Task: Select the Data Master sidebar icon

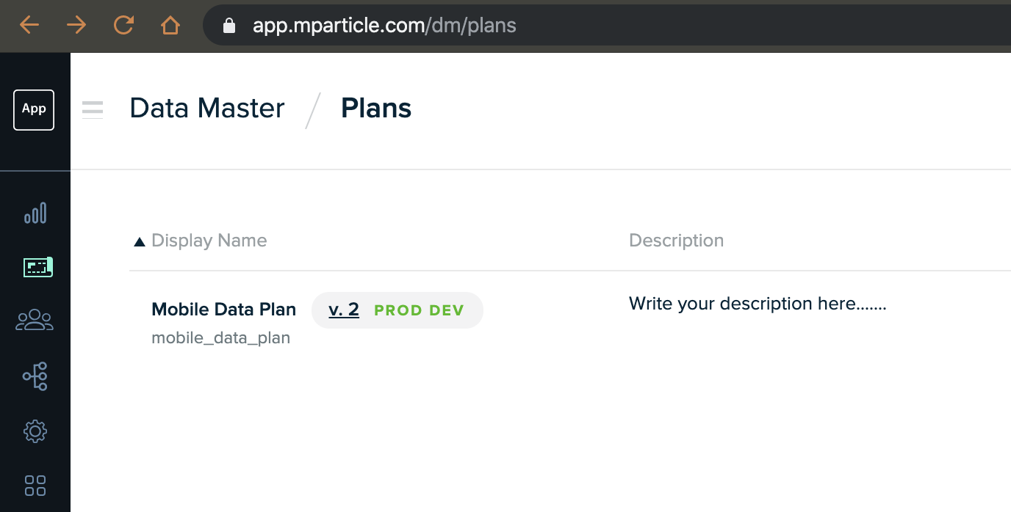Action: tap(38, 267)
